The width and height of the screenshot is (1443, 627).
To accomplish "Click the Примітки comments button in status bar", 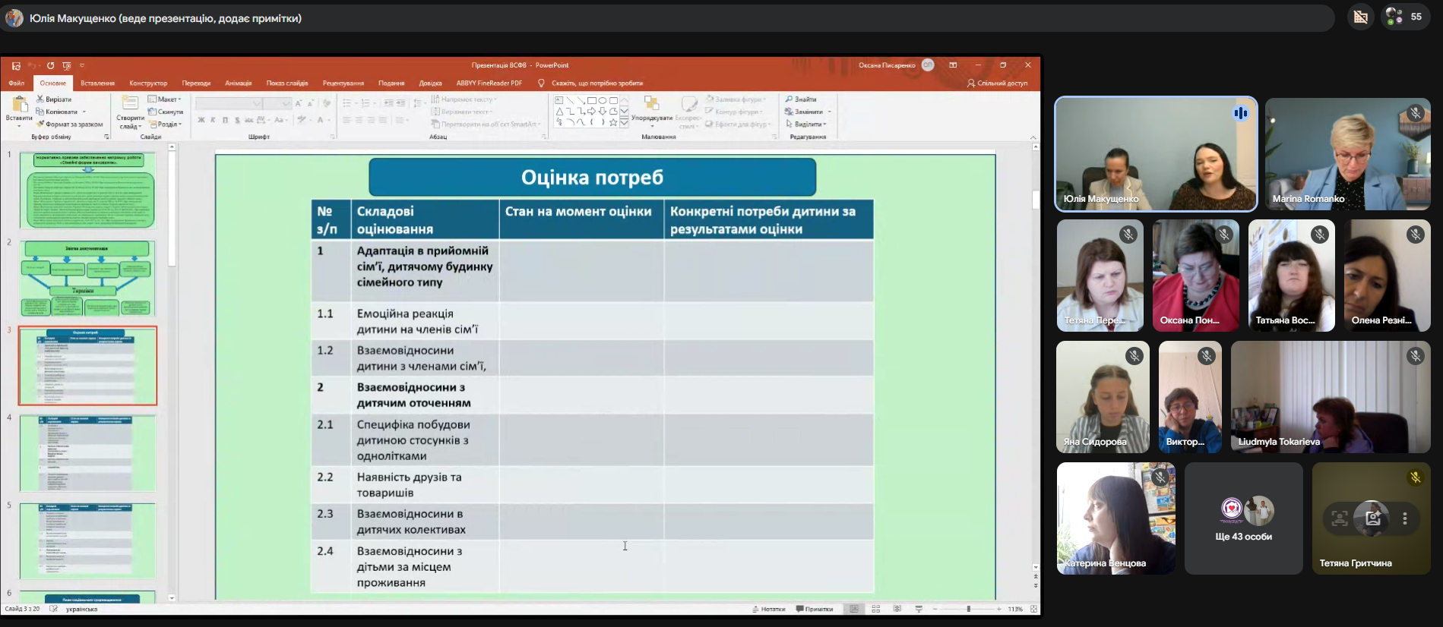I will (x=815, y=610).
